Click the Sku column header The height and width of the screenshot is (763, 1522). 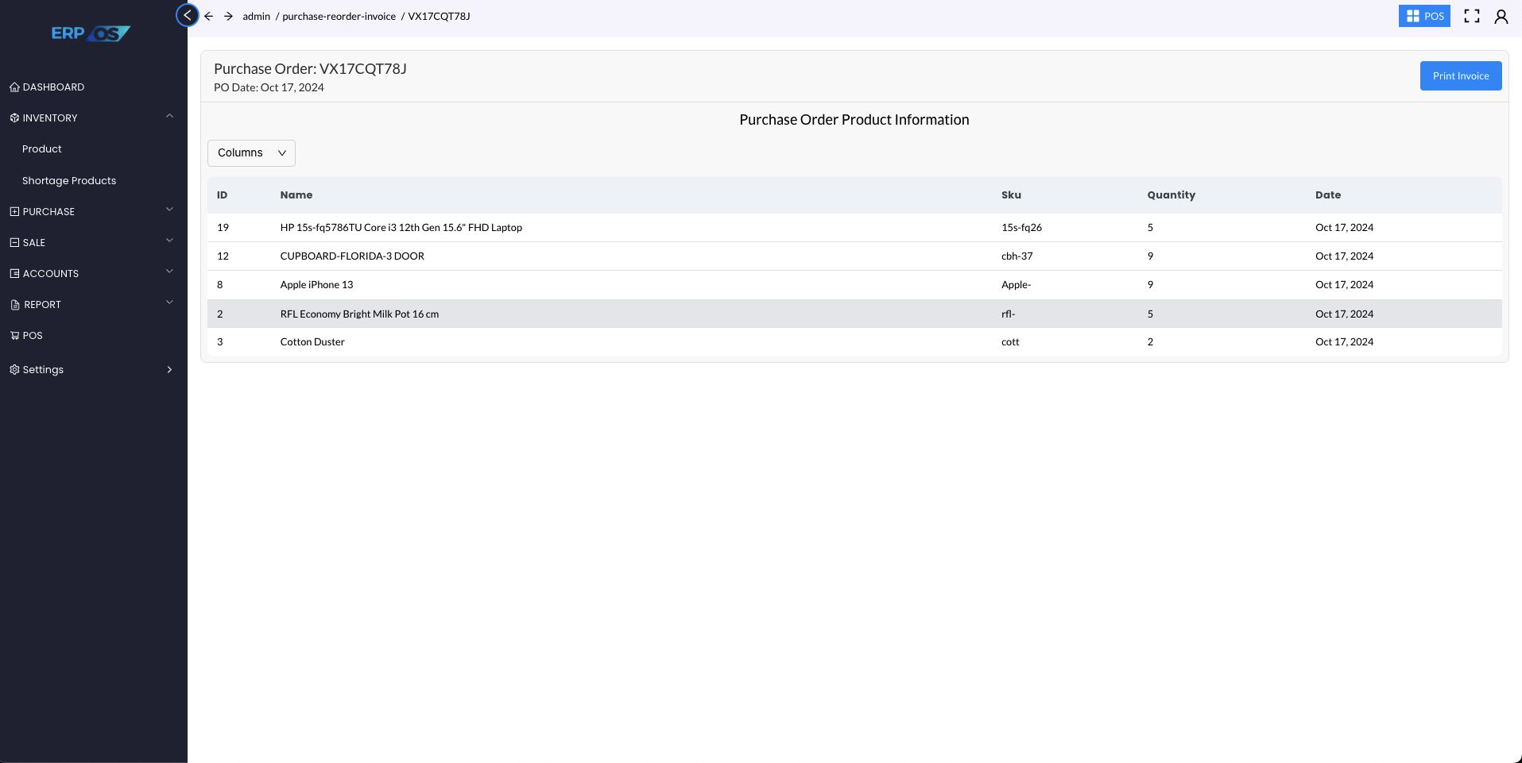[x=1011, y=195]
